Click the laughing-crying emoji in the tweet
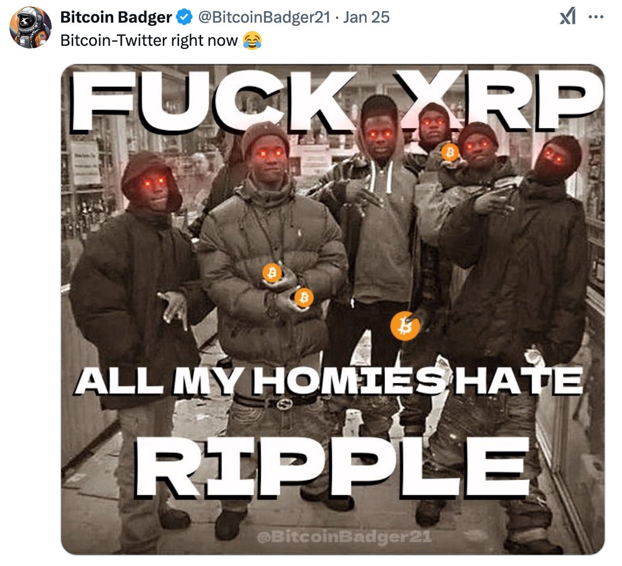Image resolution: width=622 pixels, height=566 pixels. point(252,40)
